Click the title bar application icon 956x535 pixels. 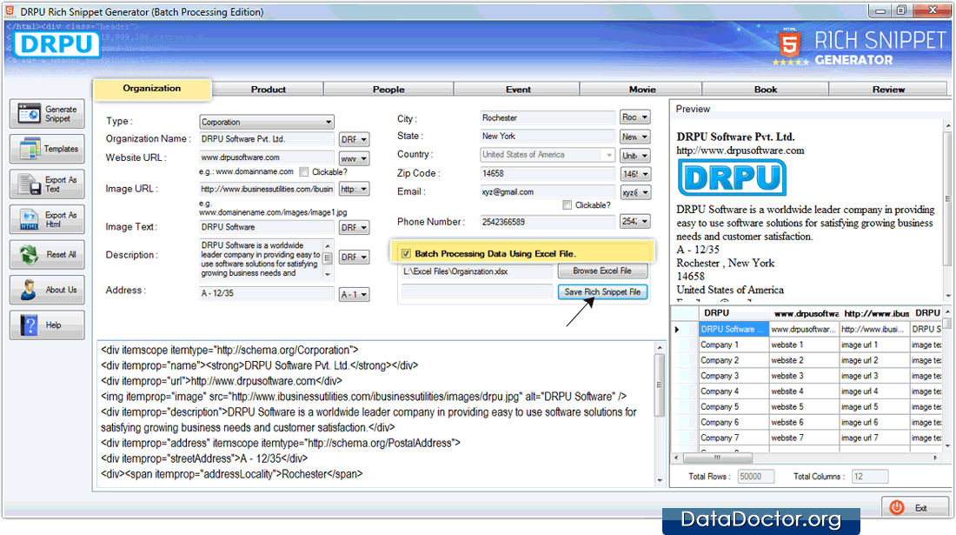10,11
